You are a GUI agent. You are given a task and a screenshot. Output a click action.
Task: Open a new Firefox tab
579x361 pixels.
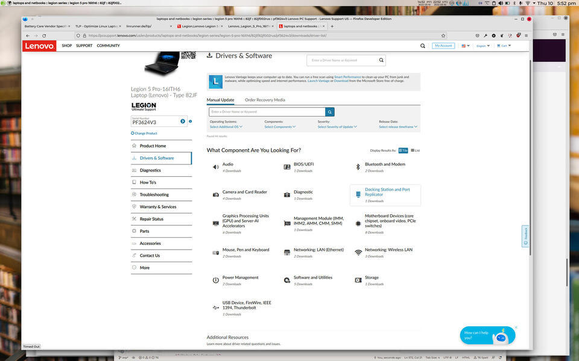coord(332,26)
